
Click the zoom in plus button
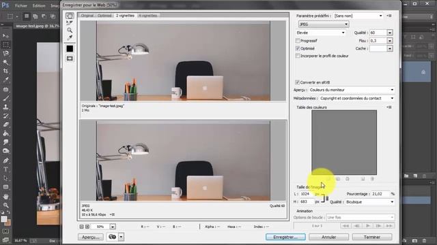[x=87, y=227]
